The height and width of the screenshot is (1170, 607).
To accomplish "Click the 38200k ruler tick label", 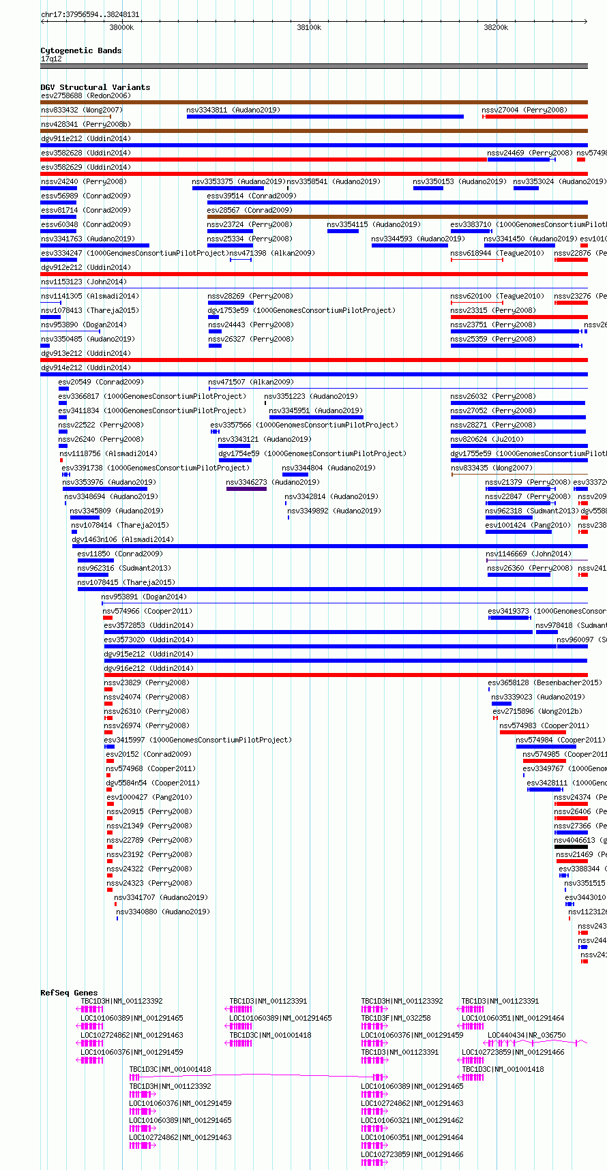I will coord(496,27).
